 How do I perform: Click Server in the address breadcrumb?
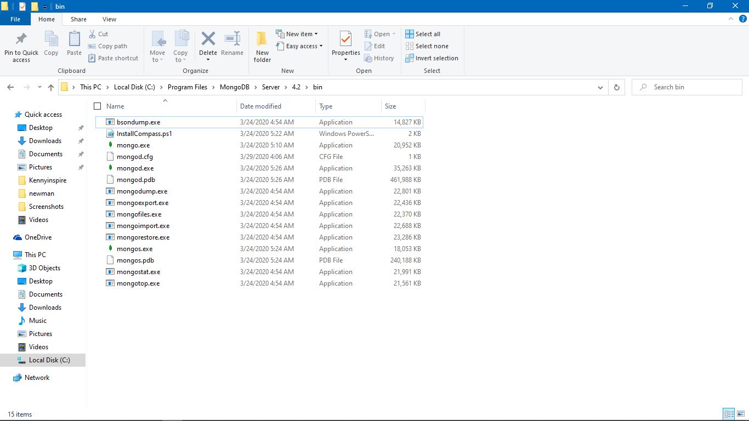click(271, 87)
